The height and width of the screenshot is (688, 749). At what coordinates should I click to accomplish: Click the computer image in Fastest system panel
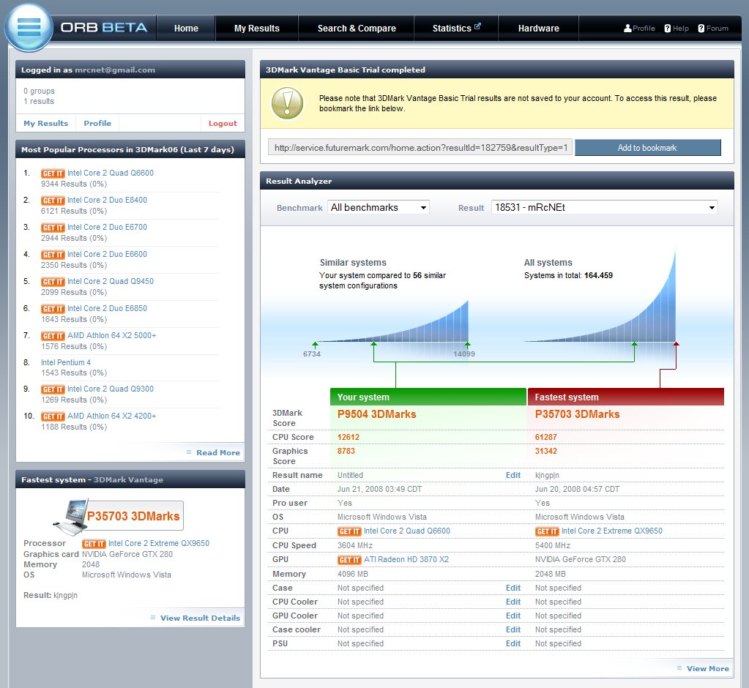[x=70, y=516]
